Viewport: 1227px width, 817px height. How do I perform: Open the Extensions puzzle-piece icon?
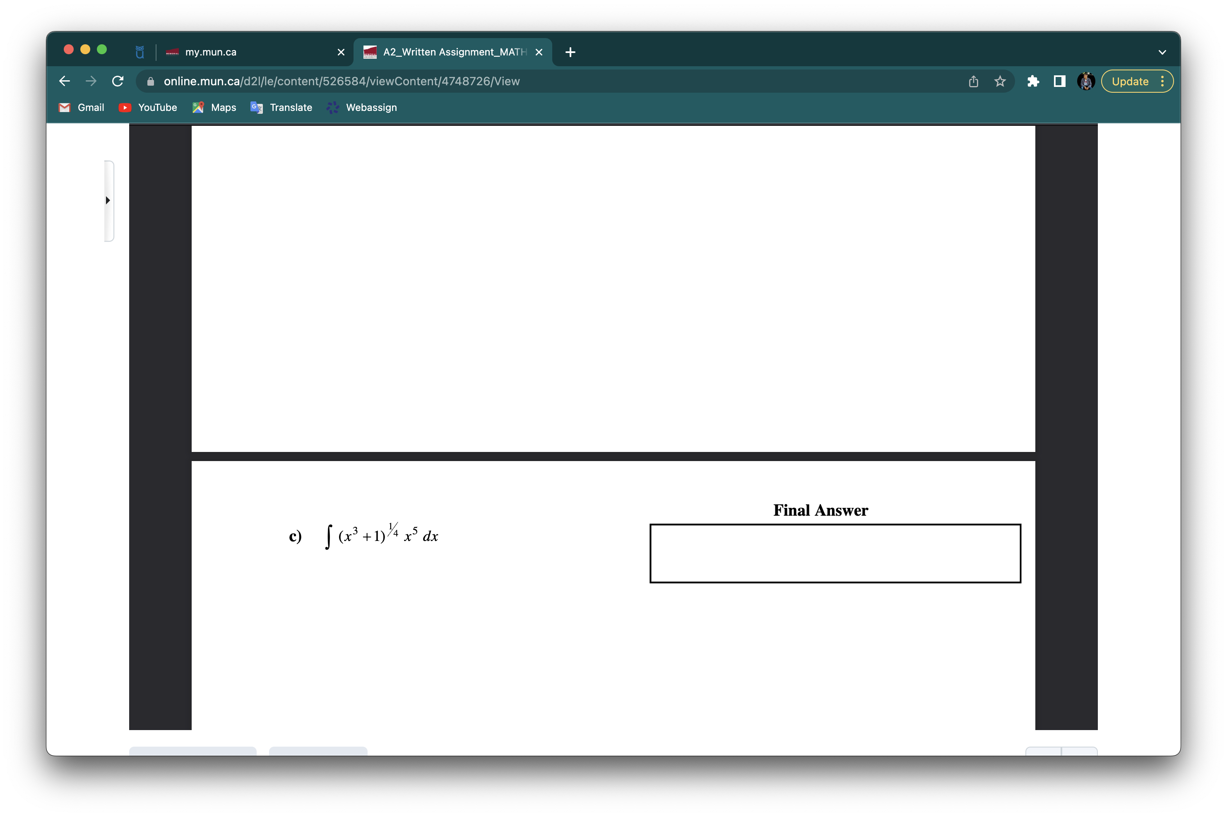click(x=1033, y=81)
